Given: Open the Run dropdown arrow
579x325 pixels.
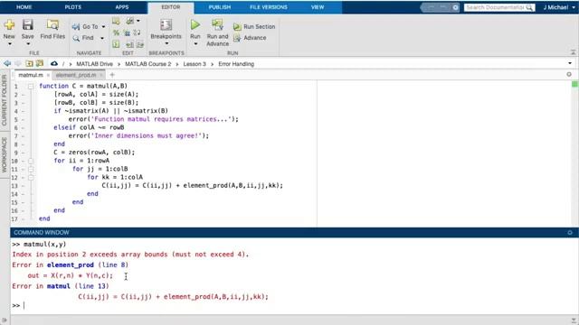Looking at the screenshot, I should click(195, 44).
